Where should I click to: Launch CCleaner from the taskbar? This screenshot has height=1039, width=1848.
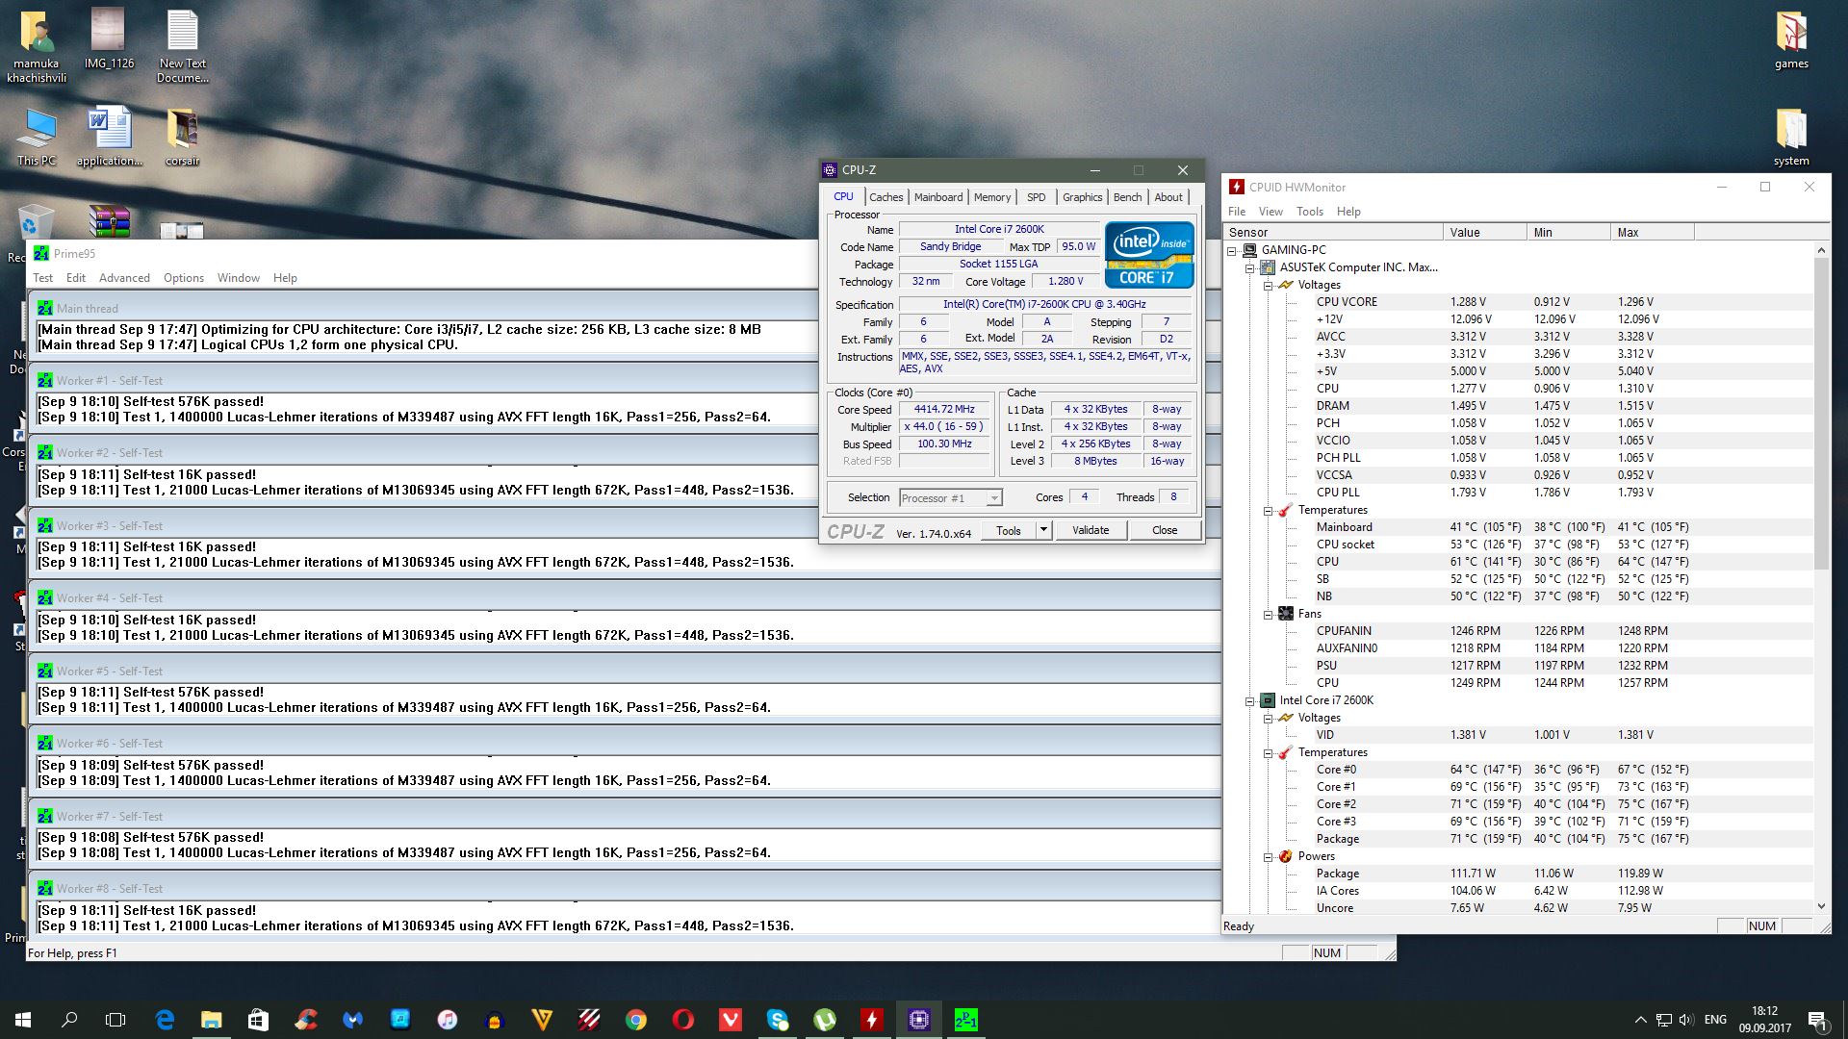click(306, 1020)
